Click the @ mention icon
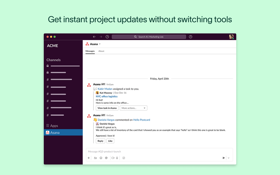280x175 pixels. [106, 158]
